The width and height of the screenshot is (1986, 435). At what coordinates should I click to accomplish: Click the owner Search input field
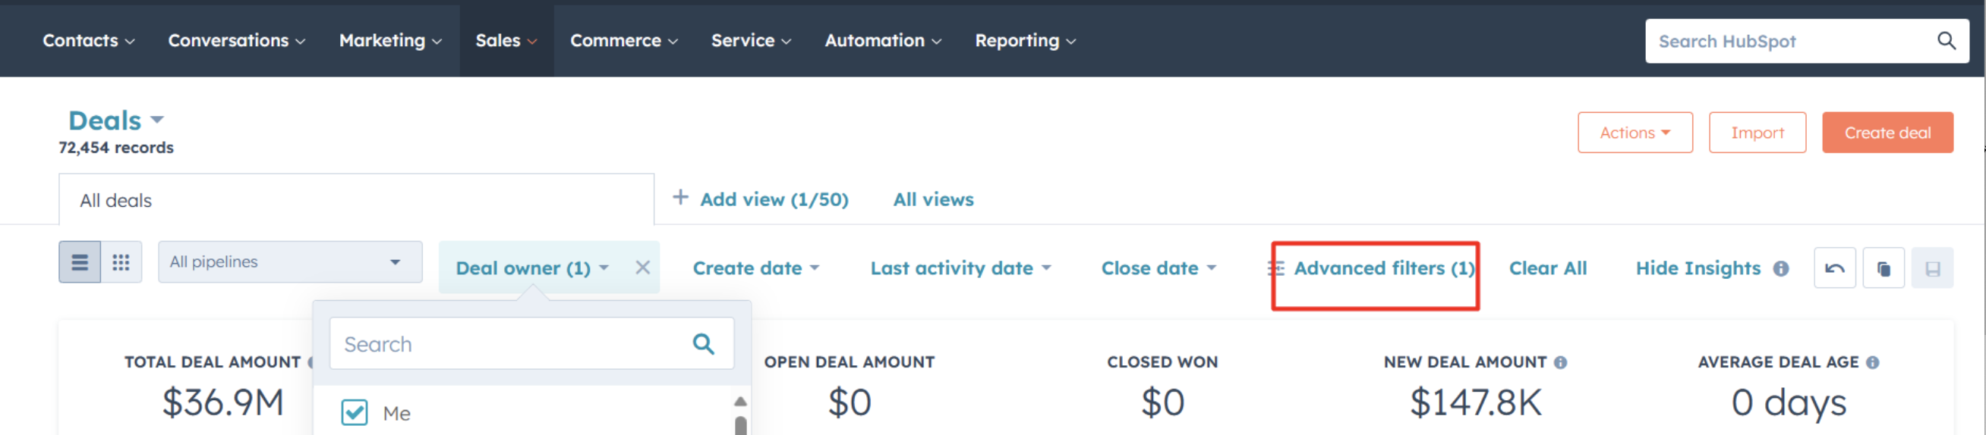point(531,343)
